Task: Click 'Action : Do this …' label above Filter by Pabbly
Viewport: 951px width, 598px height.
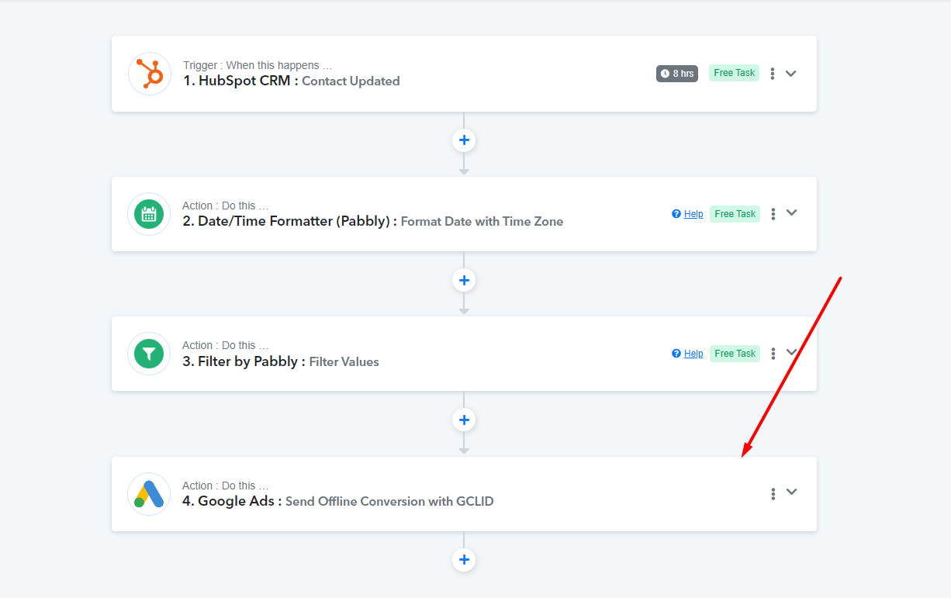Action: point(226,345)
